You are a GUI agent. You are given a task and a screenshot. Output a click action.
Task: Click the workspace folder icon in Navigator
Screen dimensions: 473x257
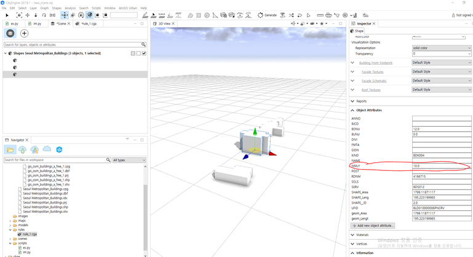10,149
